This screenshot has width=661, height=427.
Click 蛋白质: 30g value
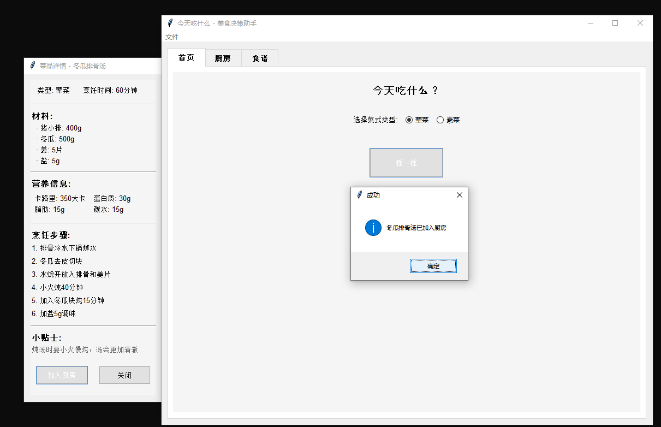[112, 198]
